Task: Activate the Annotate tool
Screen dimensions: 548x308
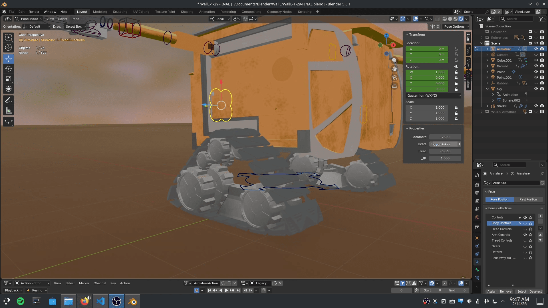Action: [8, 100]
